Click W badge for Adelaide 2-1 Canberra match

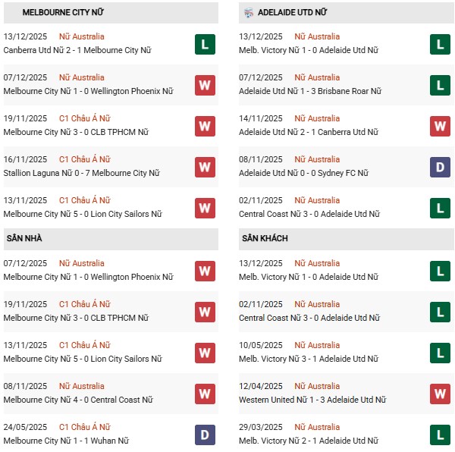440,126
